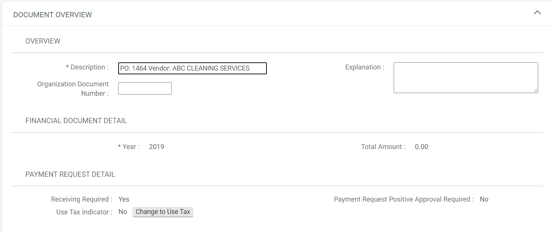Select the Overview section heading

coord(43,41)
